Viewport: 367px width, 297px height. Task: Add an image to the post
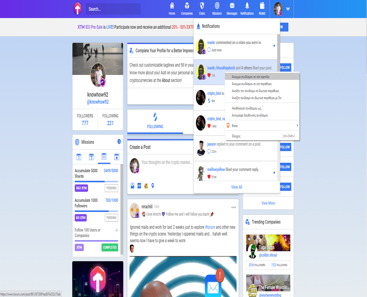[132, 185]
